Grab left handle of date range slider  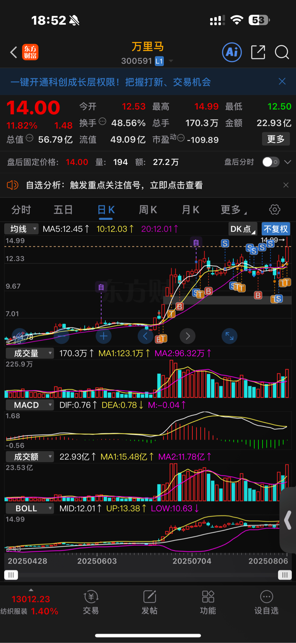point(11,575)
